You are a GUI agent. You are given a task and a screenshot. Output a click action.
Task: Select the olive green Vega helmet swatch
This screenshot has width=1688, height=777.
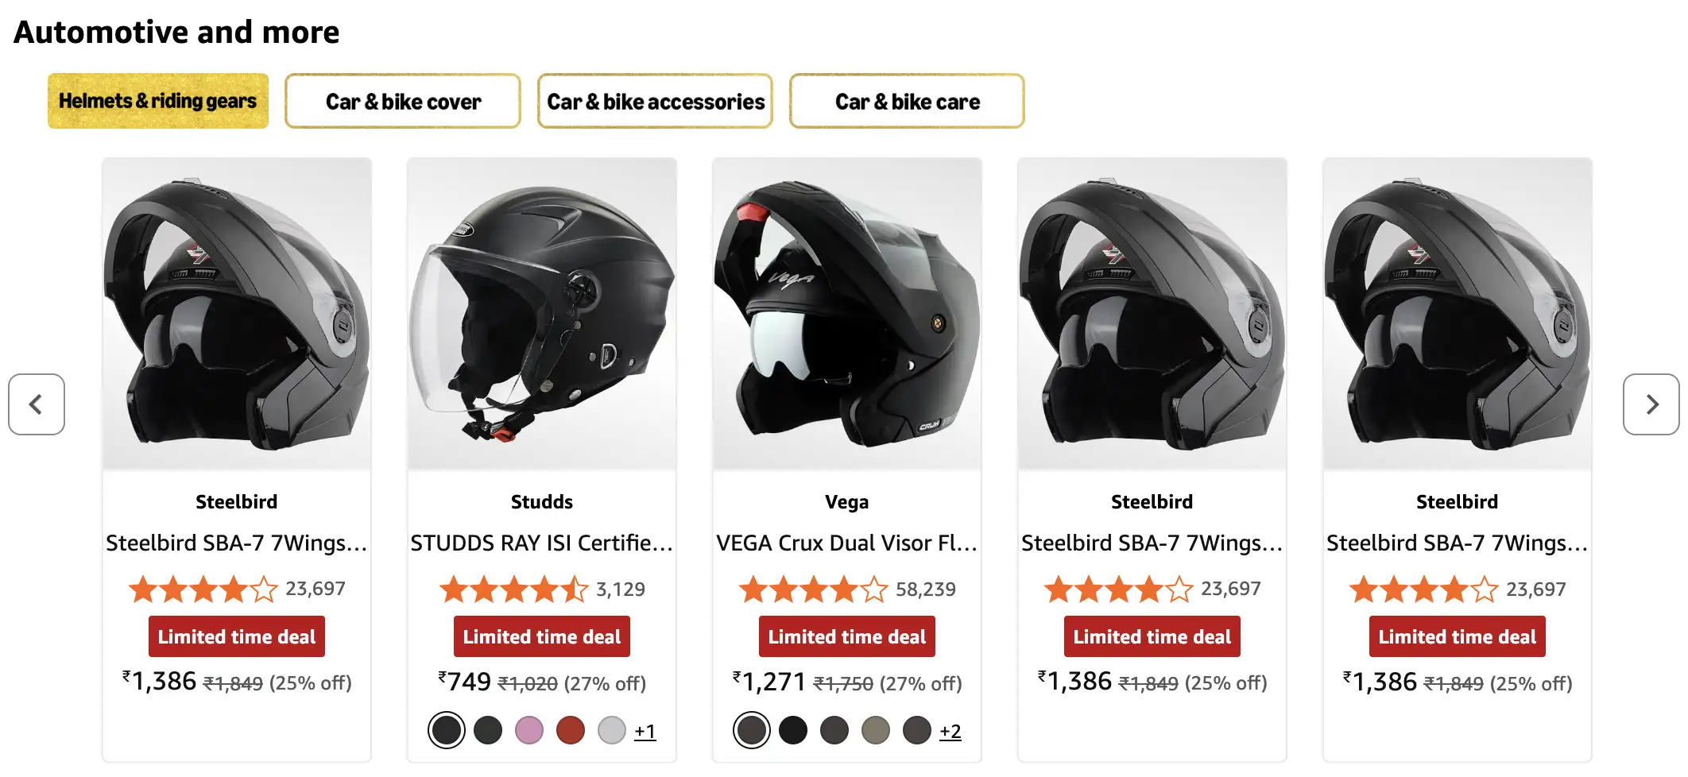tap(876, 730)
